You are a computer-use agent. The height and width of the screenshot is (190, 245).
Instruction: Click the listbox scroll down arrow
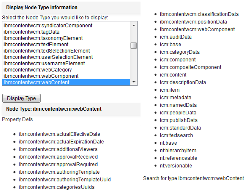click(134, 82)
